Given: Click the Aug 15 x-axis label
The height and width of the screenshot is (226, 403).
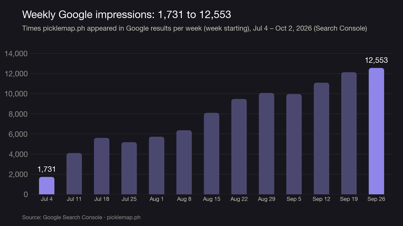Looking at the screenshot, I should point(212,199).
